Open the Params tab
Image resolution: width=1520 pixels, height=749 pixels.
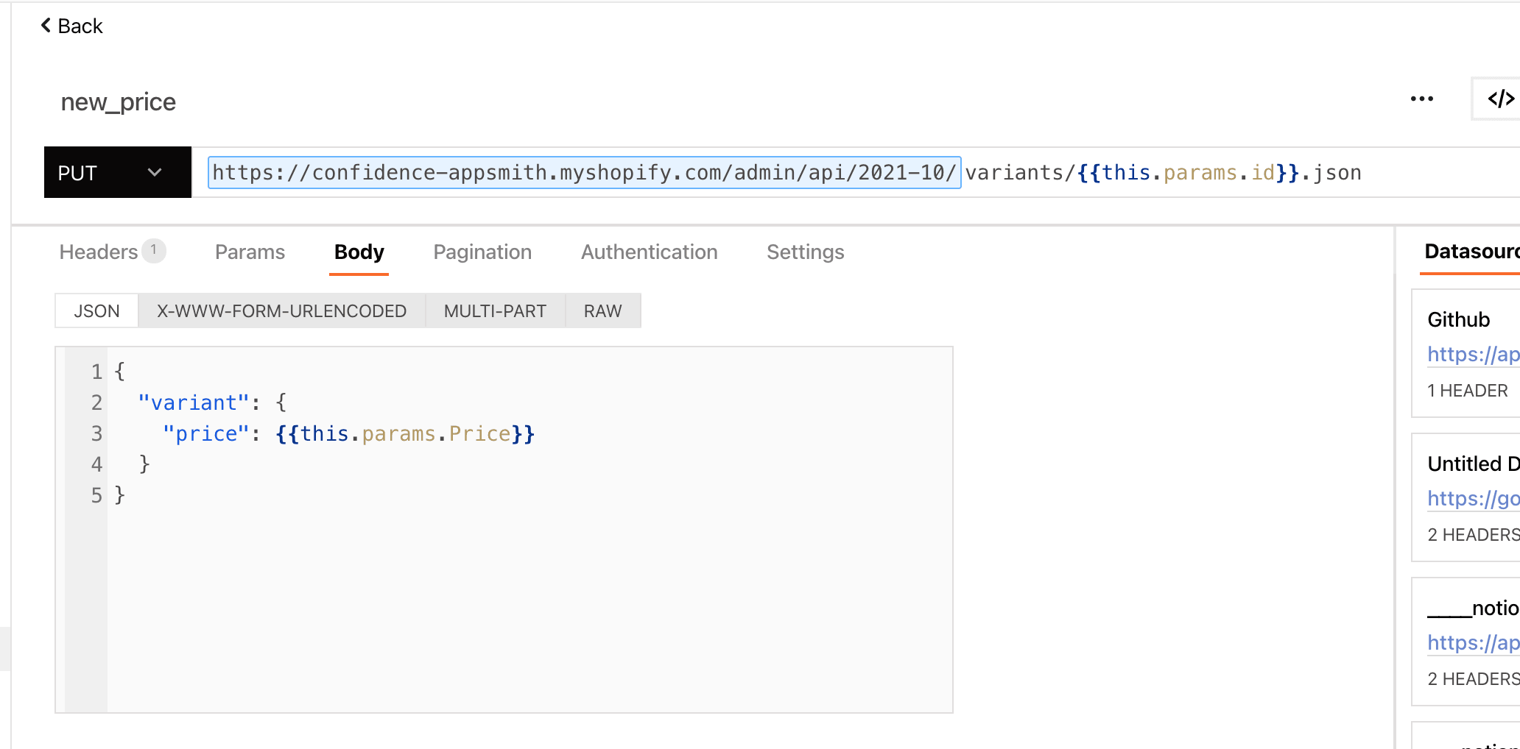[x=250, y=252]
